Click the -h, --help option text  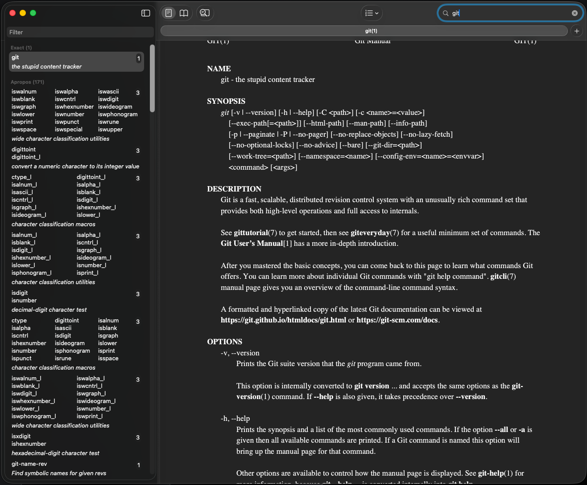click(235, 419)
